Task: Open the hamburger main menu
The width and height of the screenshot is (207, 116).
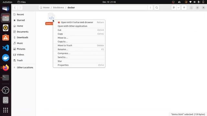Action: [184, 7]
